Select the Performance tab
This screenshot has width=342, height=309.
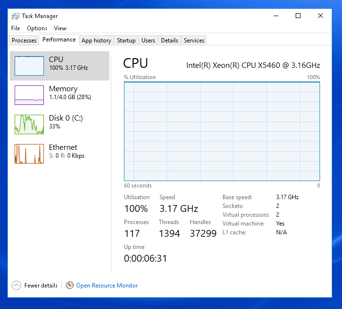click(59, 40)
